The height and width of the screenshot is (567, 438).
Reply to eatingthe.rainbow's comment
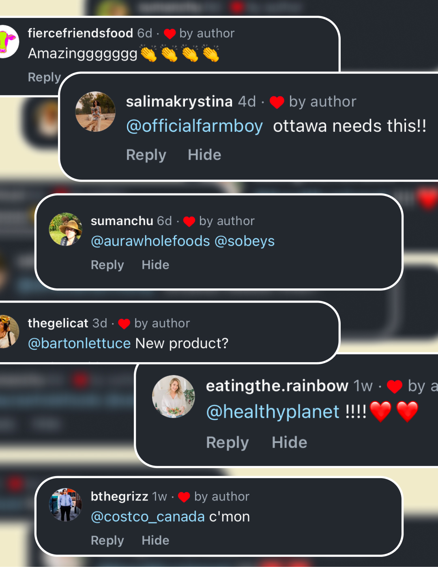click(x=227, y=442)
